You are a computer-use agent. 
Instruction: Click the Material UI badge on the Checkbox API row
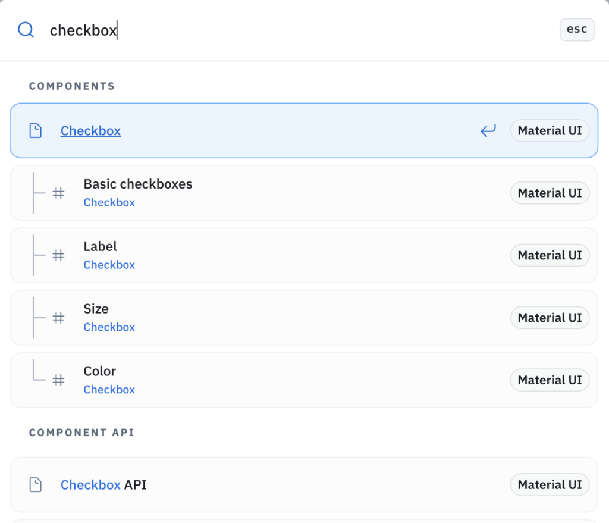point(550,484)
